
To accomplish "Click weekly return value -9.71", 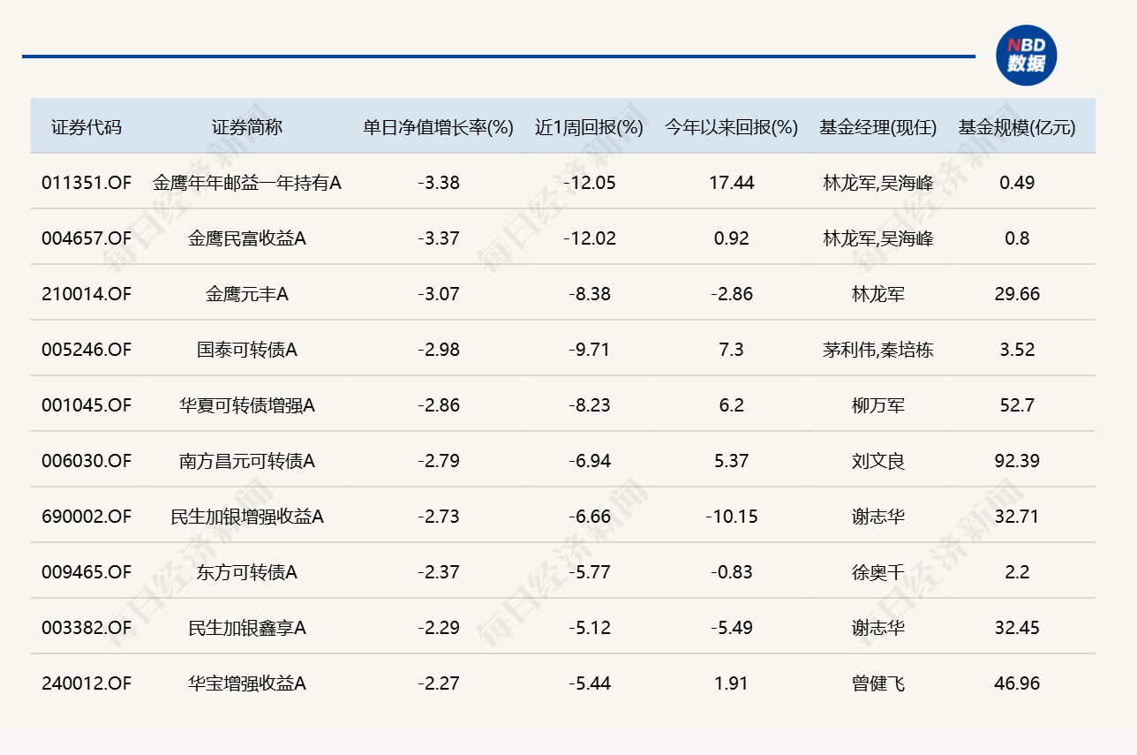I will (590, 350).
